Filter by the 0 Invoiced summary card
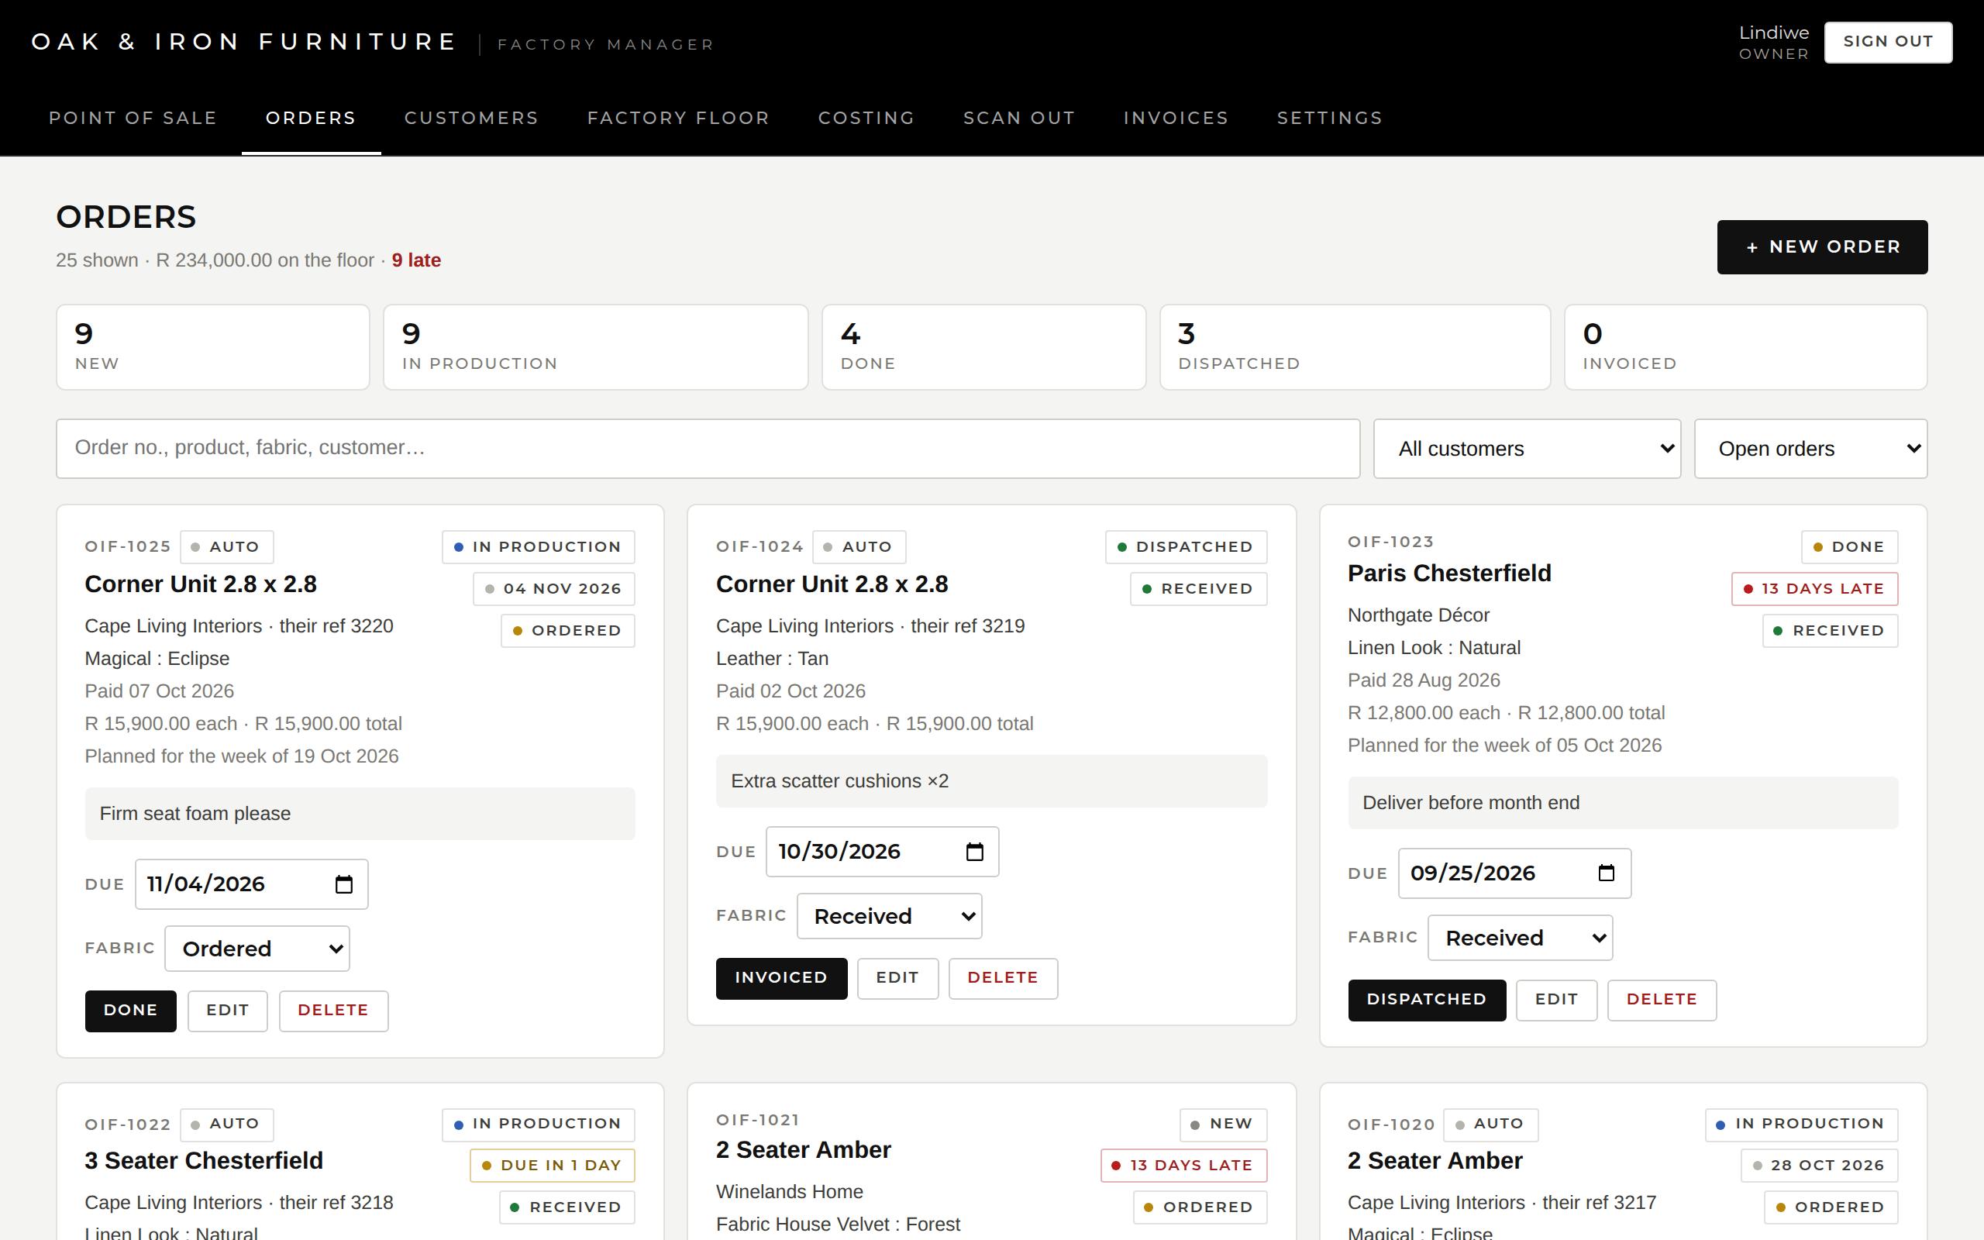Screen dimensions: 1984x1240 point(1746,347)
